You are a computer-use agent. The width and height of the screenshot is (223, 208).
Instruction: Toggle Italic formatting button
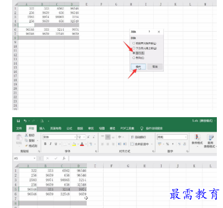click(x=50, y=144)
